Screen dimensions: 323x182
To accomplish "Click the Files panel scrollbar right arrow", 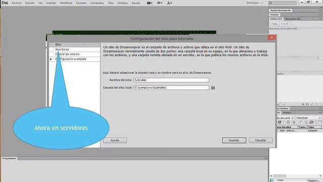I will pyautogui.click(x=320, y=176).
